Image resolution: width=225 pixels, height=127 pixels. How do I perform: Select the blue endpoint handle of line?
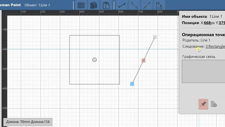point(132,84)
